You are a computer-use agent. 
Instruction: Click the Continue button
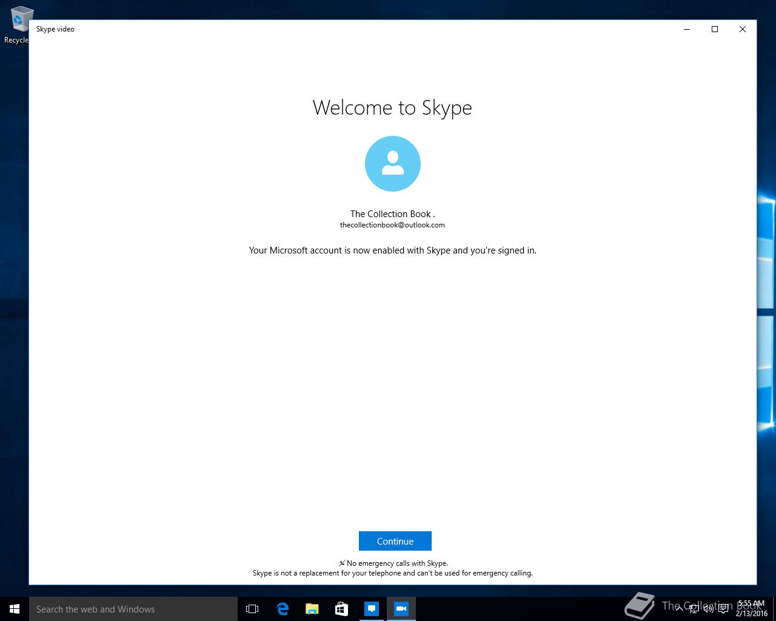point(395,541)
